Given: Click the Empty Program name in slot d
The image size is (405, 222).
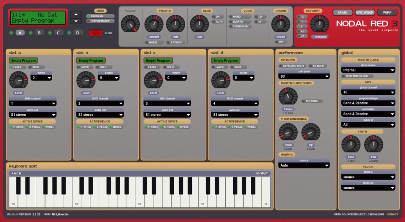Looking at the screenshot, I should click(x=226, y=61).
